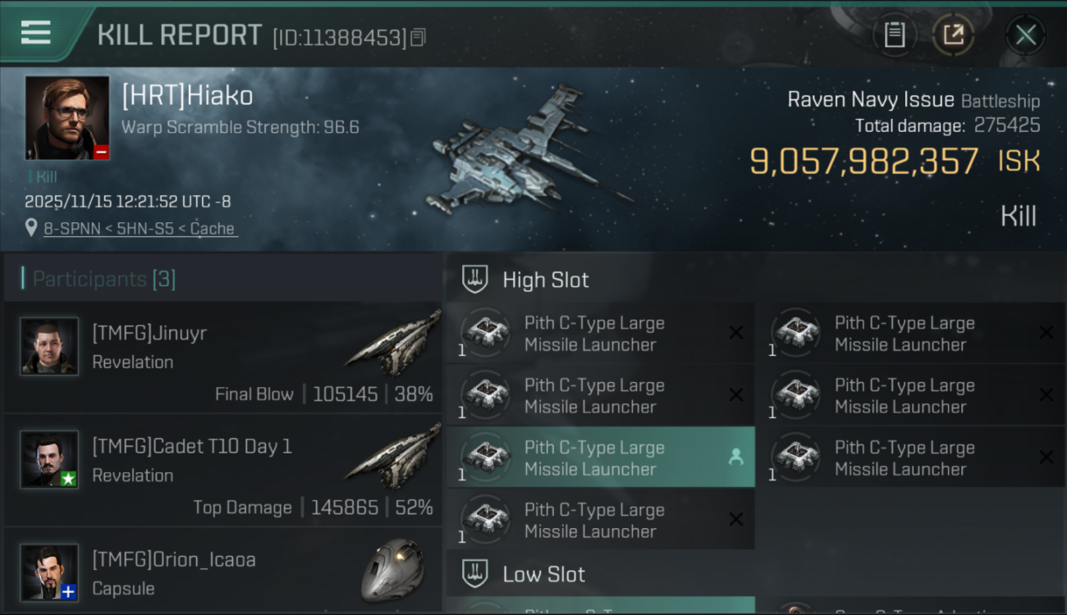
Task: Select Orion_Icaoa's Capsule participant row
Action: [x=222, y=573]
